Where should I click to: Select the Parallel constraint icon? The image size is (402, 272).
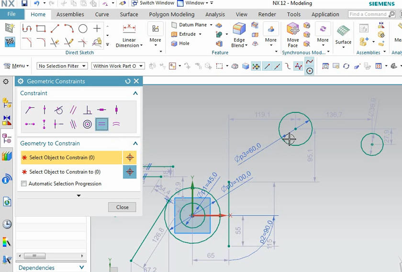point(73,110)
